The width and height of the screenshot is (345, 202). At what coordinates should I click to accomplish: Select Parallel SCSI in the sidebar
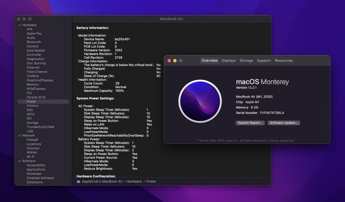(x=36, y=97)
